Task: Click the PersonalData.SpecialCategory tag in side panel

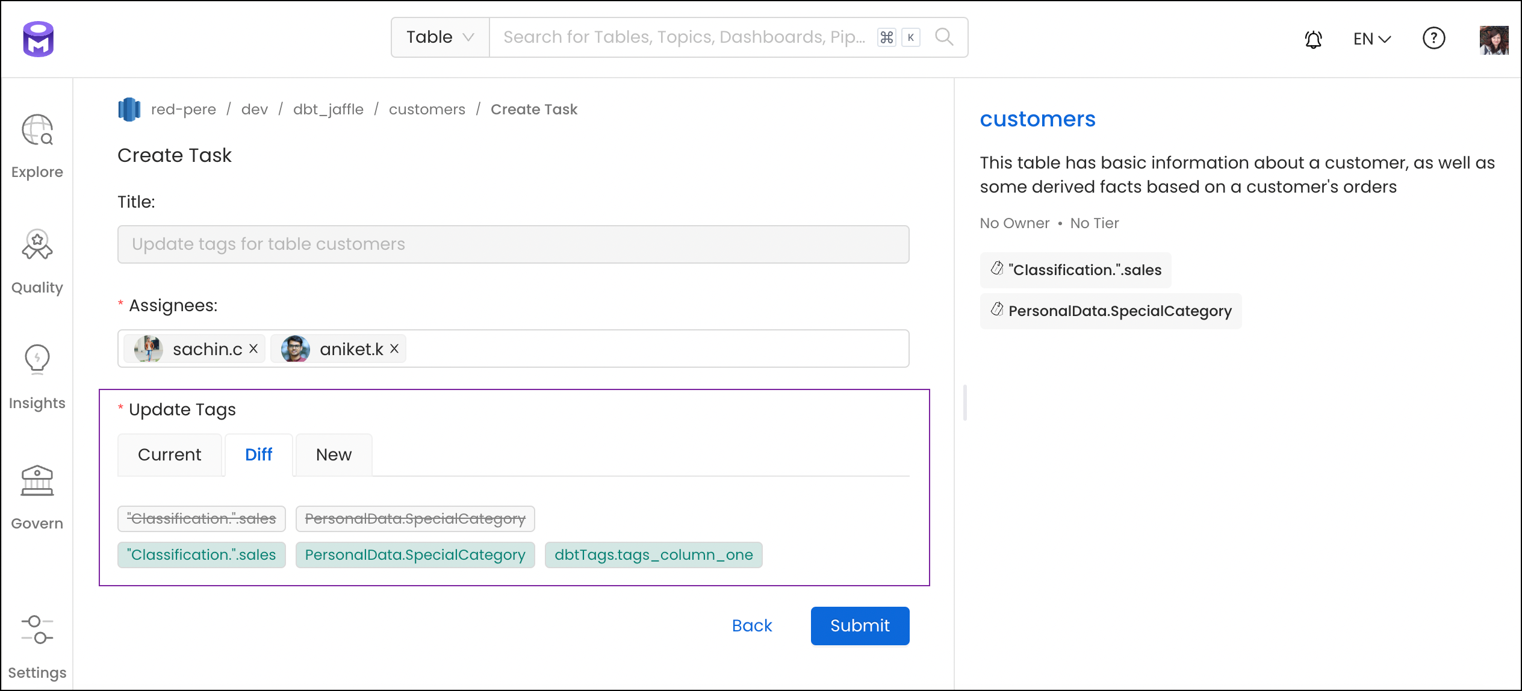Action: (1111, 311)
